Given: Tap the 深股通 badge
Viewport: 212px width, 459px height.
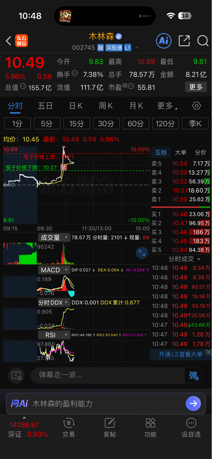Looking at the screenshot, I should coord(114,48).
